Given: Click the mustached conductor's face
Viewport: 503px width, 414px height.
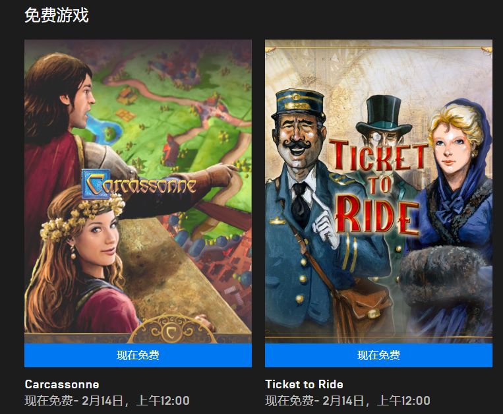Looking at the screenshot, I should [x=297, y=136].
